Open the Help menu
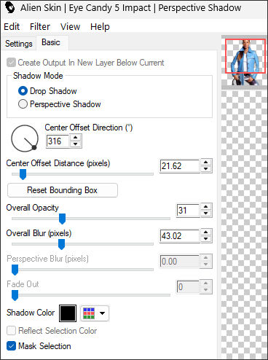The height and width of the screenshot is (360, 268). coord(100,26)
